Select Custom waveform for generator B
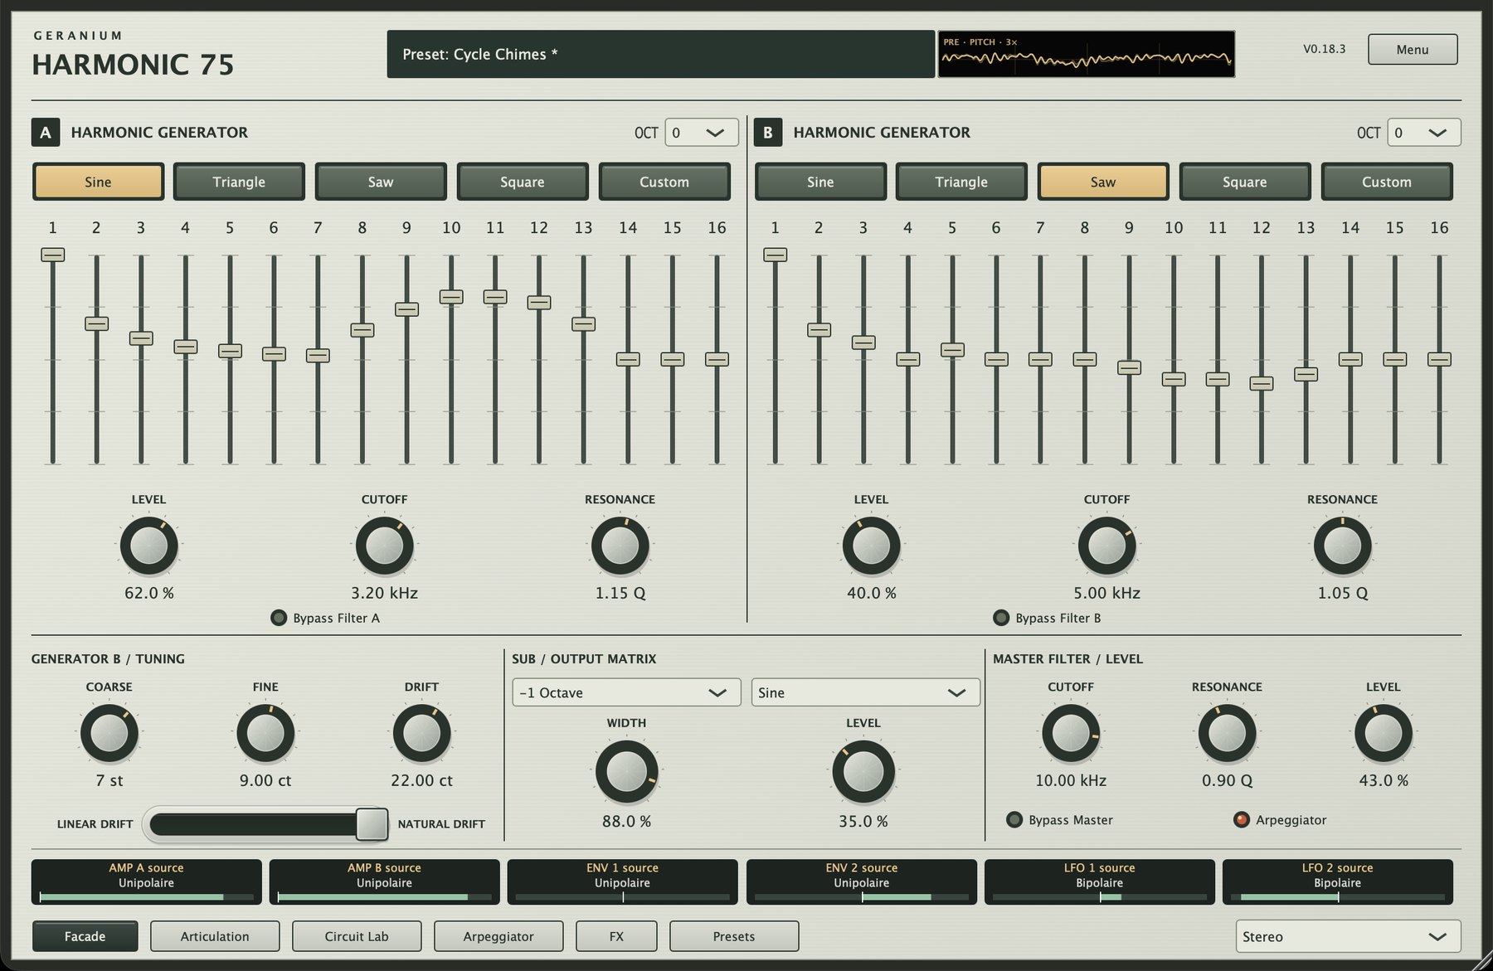The height and width of the screenshot is (971, 1493). 1387,182
